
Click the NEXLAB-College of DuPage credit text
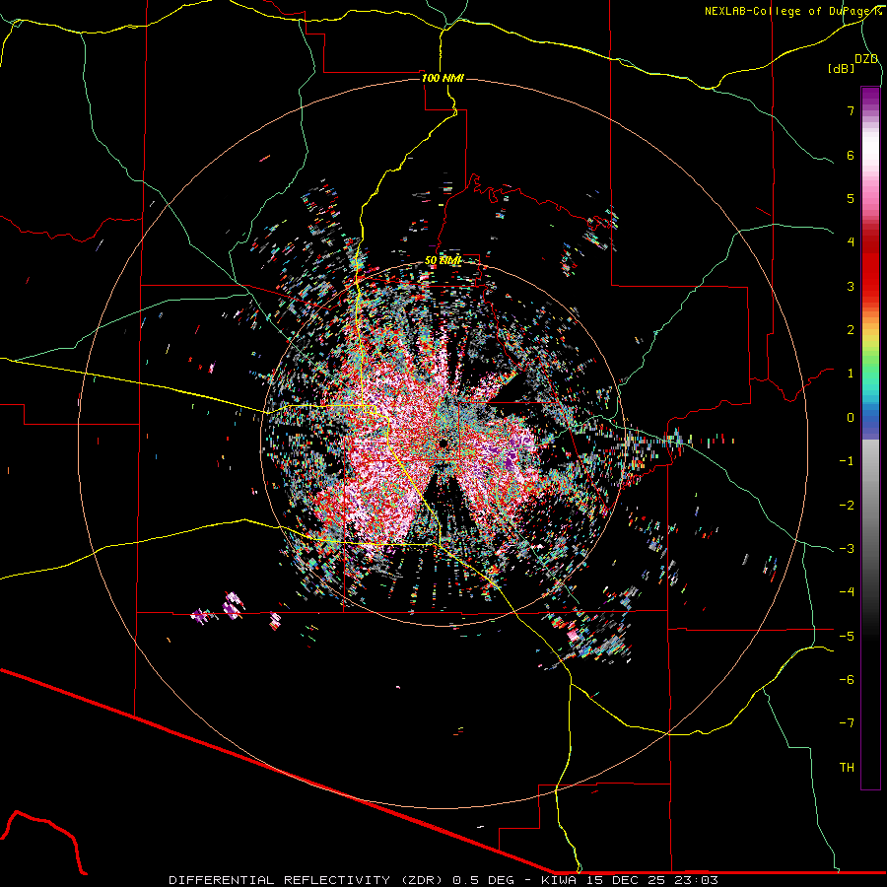click(x=792, y=11)
